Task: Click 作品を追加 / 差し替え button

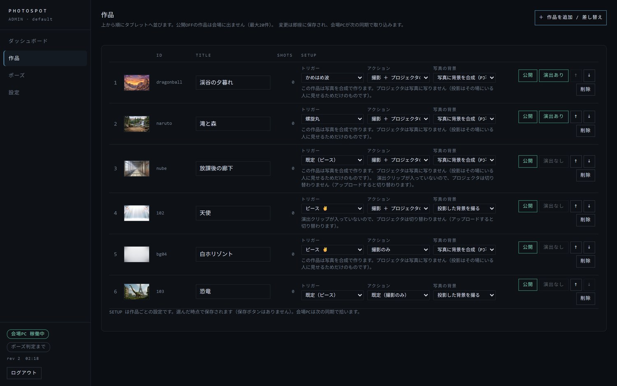Action: click(x=571, y=18)
